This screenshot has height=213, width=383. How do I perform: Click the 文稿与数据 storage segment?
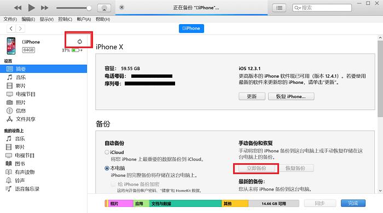(x=185, y=204)
